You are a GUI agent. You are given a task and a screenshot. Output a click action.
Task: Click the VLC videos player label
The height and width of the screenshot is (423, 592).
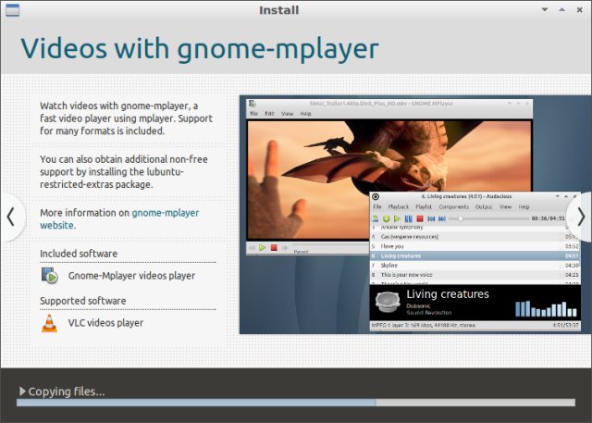pyautogui.click(x=105, y=323)
